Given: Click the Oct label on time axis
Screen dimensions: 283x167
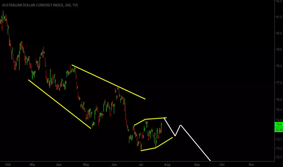Looking at the screenshot, I should click(x=222, y=165).
